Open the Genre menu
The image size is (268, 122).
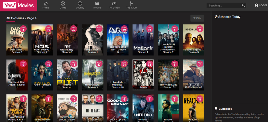[63, 5]
